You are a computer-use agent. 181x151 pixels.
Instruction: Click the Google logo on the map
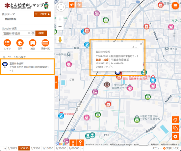click(x=61, y=144)
